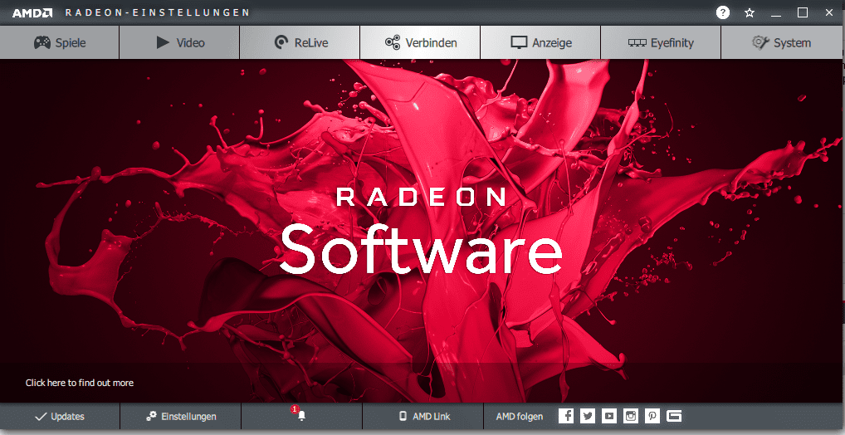Click the Radeon Software banner image

point(422,231)
